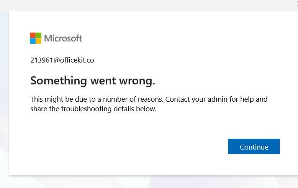Click the gray Microsoft wordmark text
Screen dimensions: 298x188
point(63,38)
